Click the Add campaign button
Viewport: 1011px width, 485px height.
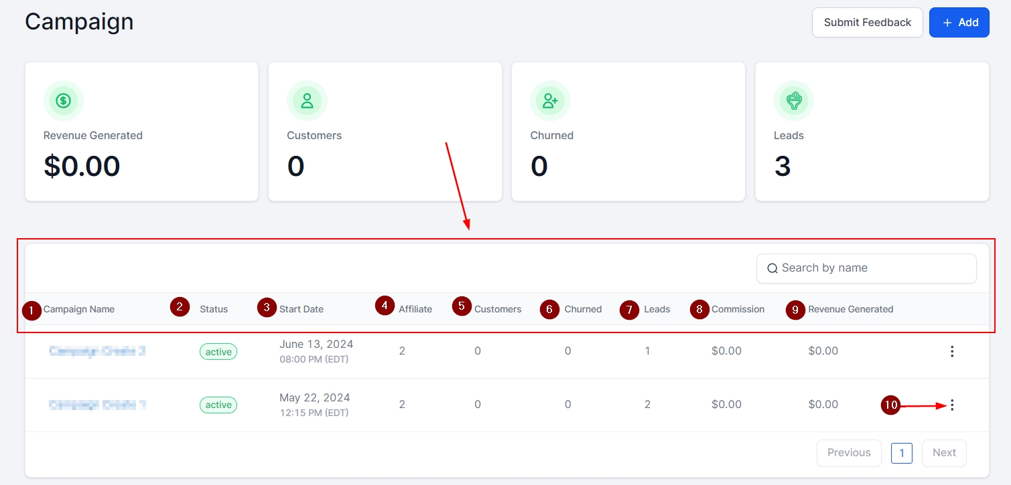coord(959,23)
